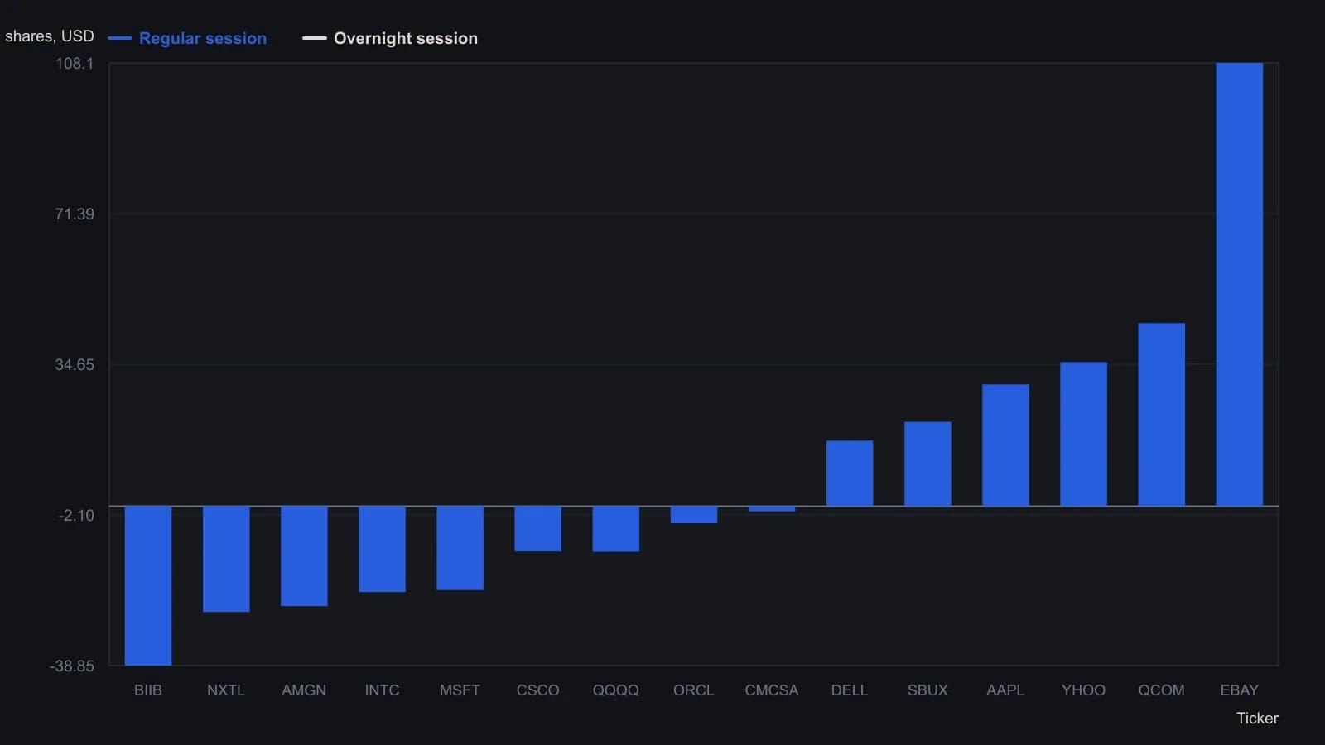Click the QCOM bar
The image size is (1325, 745).
(1162, 414)
